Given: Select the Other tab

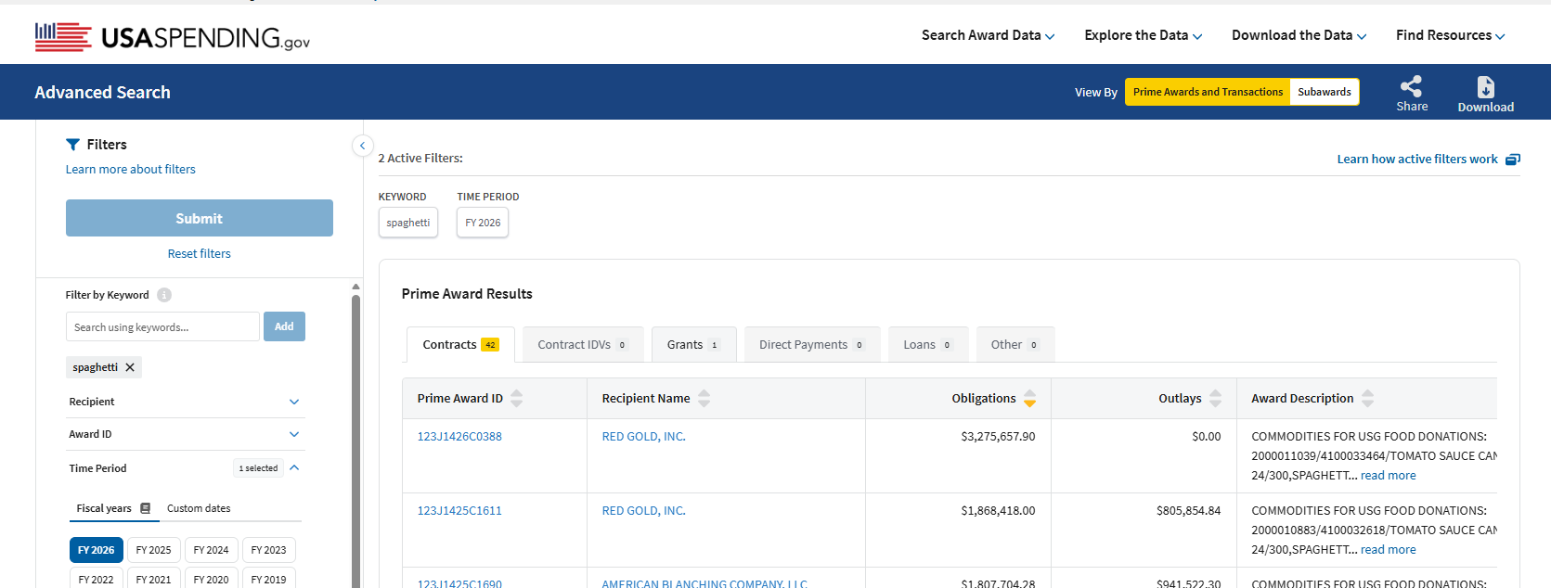Looking at the screenshot, I should coord(1015,344).
